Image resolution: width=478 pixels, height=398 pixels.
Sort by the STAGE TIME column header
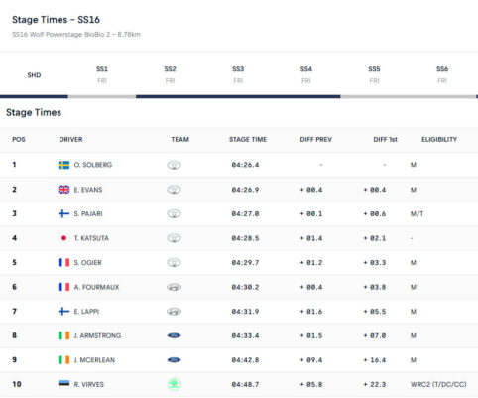click(x=248, y=140)
